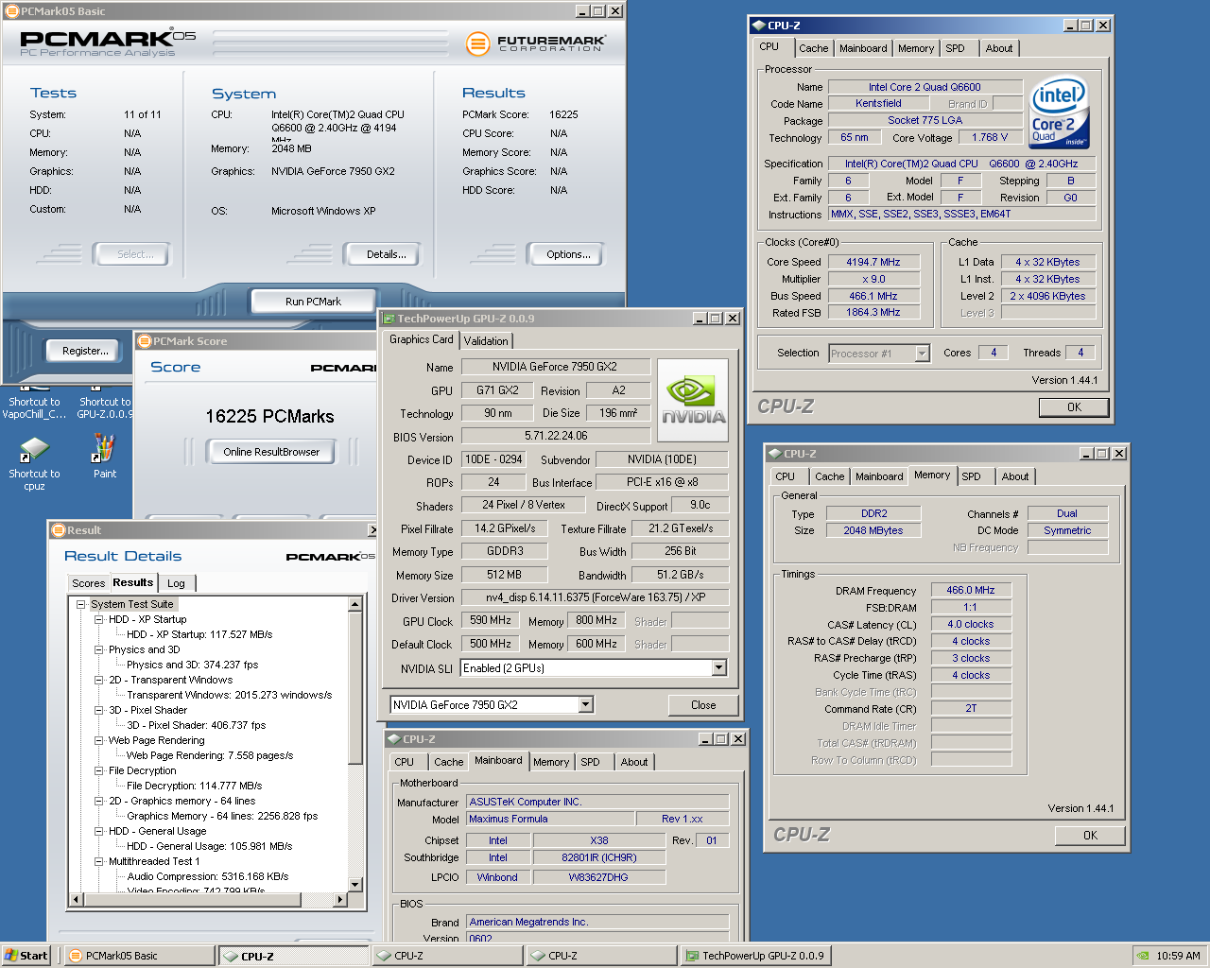1210x968 pixels.
Task: Open the SPD tab in top CPU-Z
Action: pyautogui.click(x=955, y=48)
